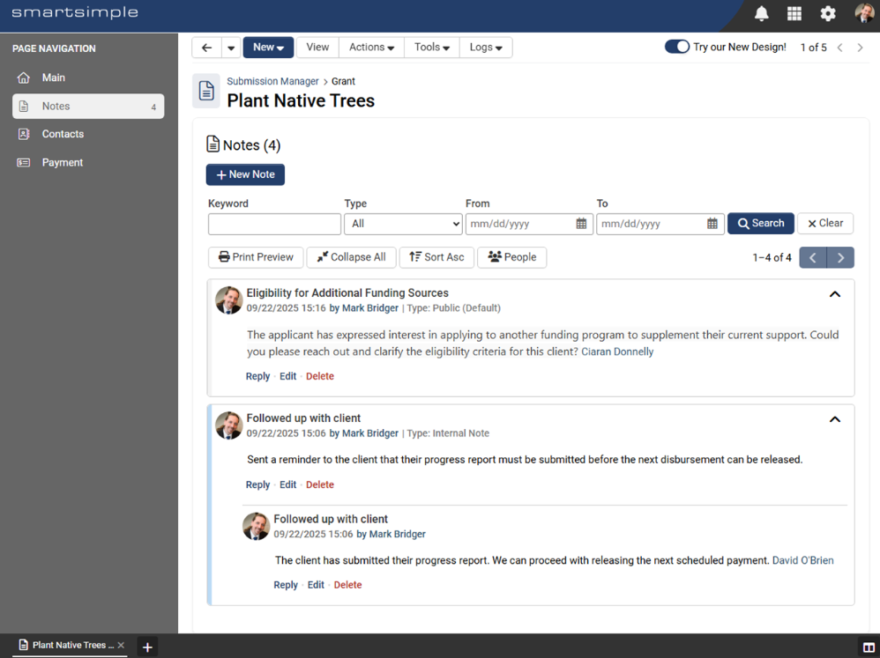This screenshot has width=880, height=658.
Task: Toggle the Try our New Design switch
Action: (677, 47)
